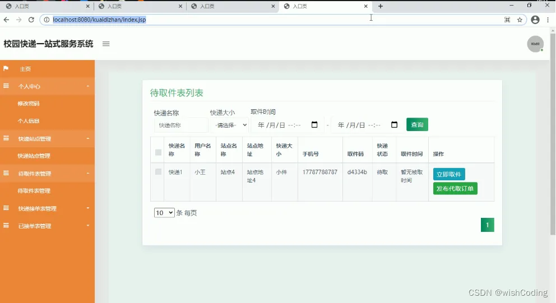The width and height of the screenshot is (556, 303).
Task: Switch to the second 入口页 browser tab
Action: [140, 6]
